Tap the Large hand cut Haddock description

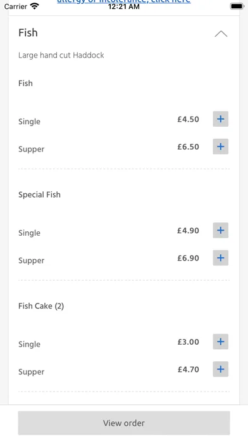point(61,55)
